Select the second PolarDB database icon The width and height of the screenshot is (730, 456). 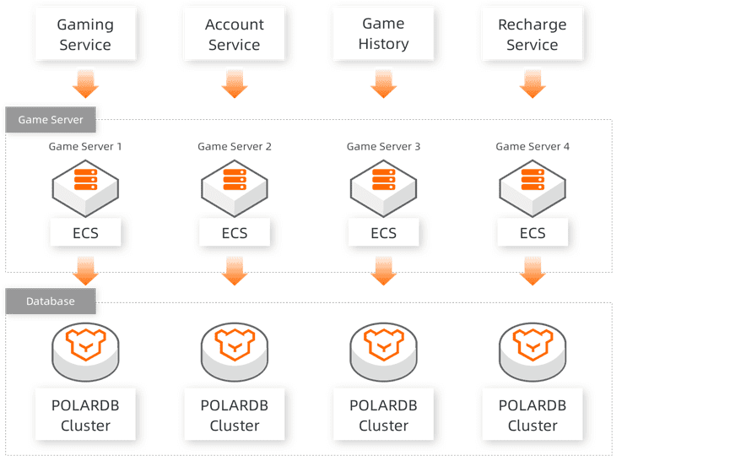[234, 352]
